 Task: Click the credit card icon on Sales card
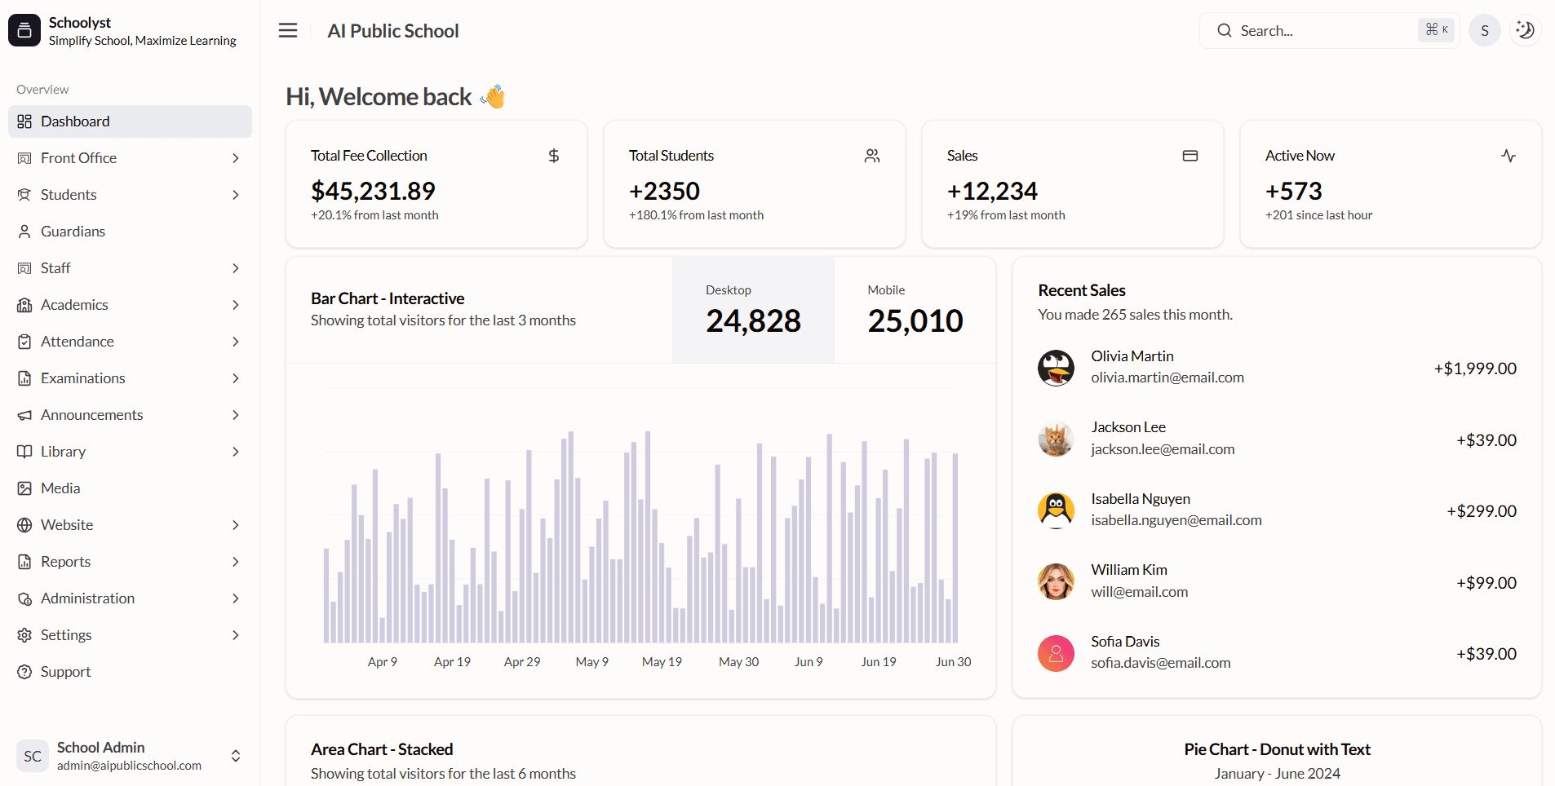pos(1190,155)
